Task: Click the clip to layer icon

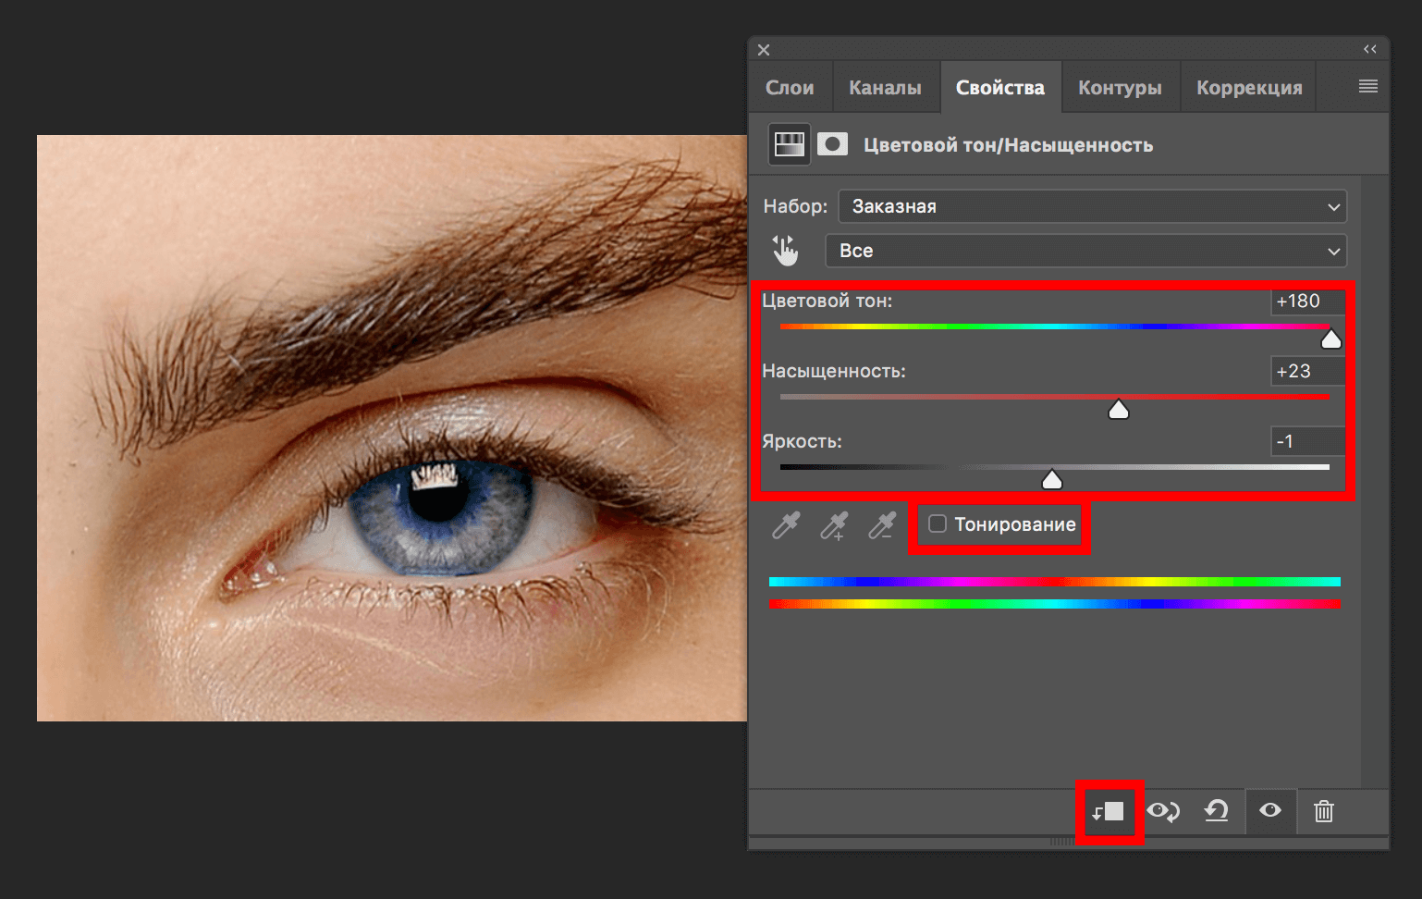Action: 1109,811
